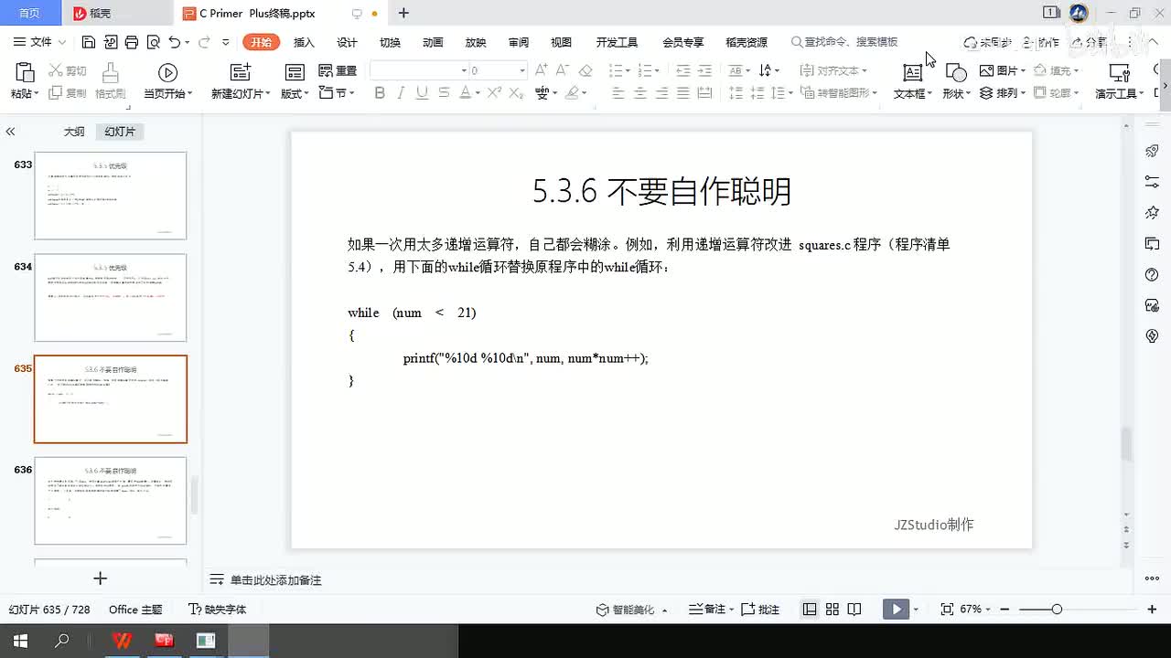
Task: Open the 文件 file menu dropdown
Action: (x=40, y=42)
